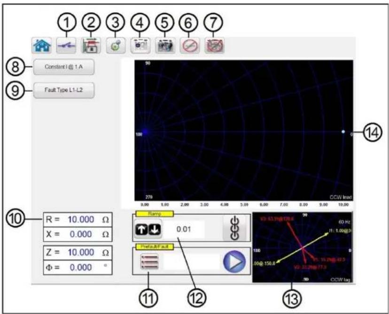Click the white test point on the impedance plot
The image size is (389, 314).
point(343,132)
